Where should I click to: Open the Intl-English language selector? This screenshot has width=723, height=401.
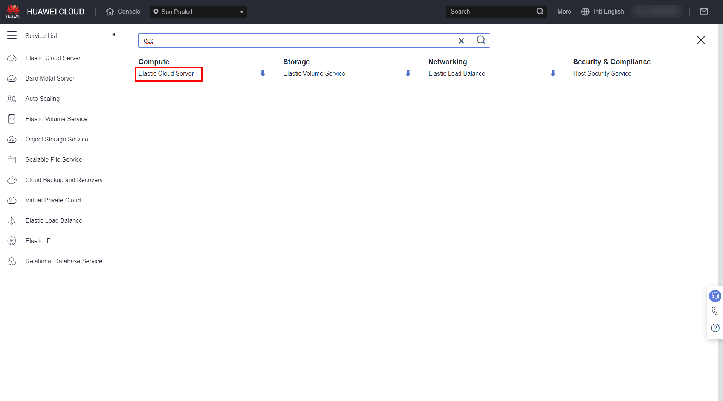(x=602, y=12)
